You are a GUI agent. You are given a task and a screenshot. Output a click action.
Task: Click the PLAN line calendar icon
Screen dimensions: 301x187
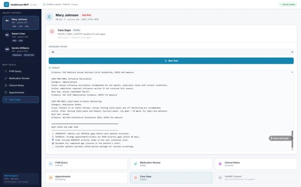pos(53,140)
